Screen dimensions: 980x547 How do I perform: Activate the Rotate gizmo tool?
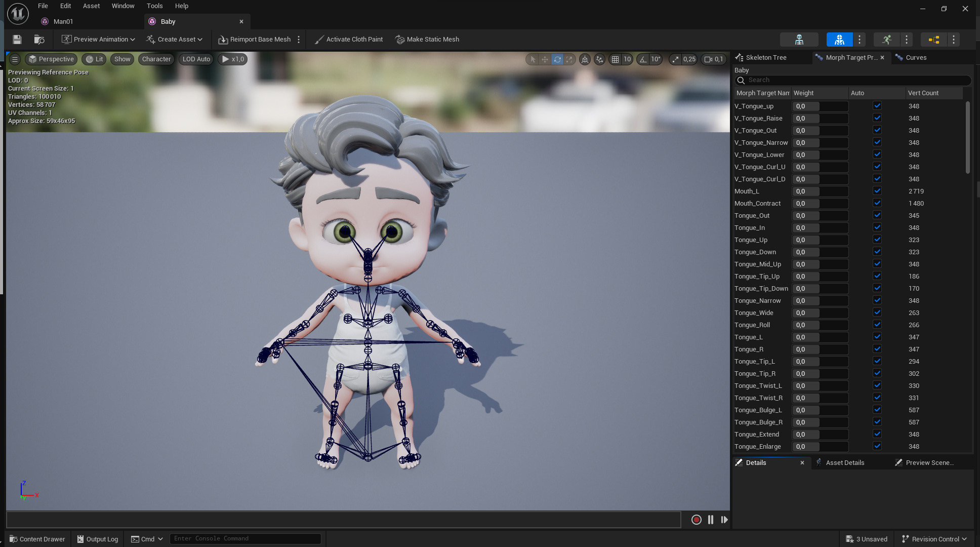[557, 59]
